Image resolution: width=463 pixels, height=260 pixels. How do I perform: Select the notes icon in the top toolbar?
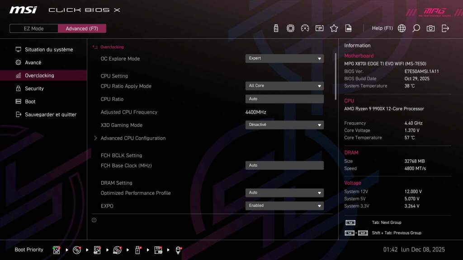pos(319,28)
